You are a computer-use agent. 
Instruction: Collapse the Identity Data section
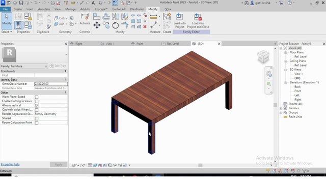(x=65, y=80)
